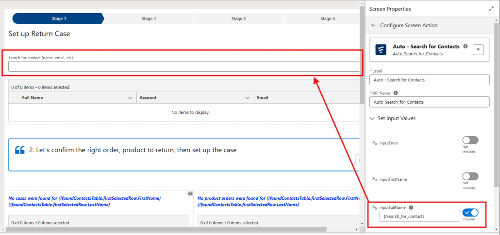The image size is (500, 235).
Task: Open the dropdown next to the action name
Action: [x=478, y=50]
